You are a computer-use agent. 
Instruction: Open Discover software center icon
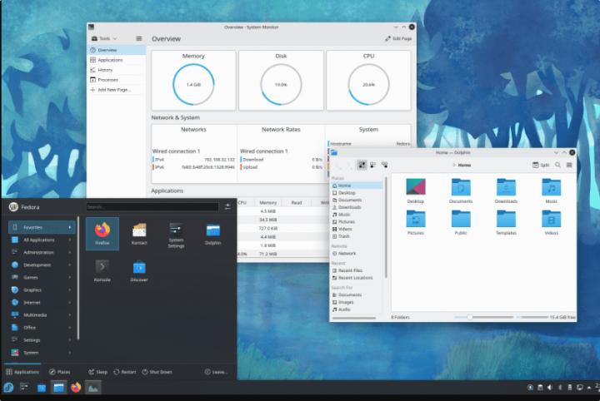pyautogui.click(x=139, y=270)
